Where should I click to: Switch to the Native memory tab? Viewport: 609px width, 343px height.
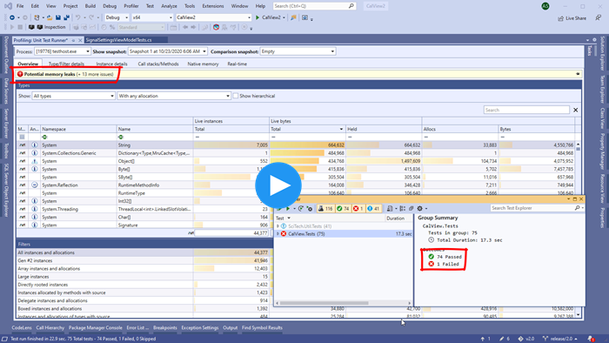tap(203, 64)
